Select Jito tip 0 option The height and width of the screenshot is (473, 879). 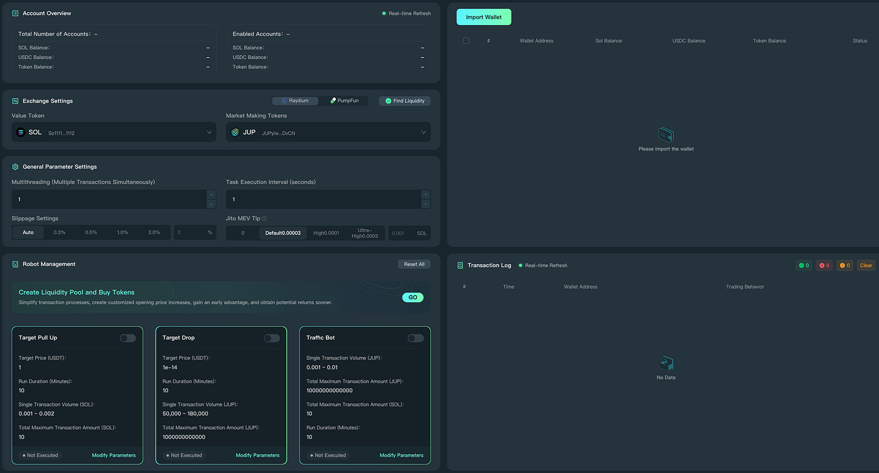243,233
